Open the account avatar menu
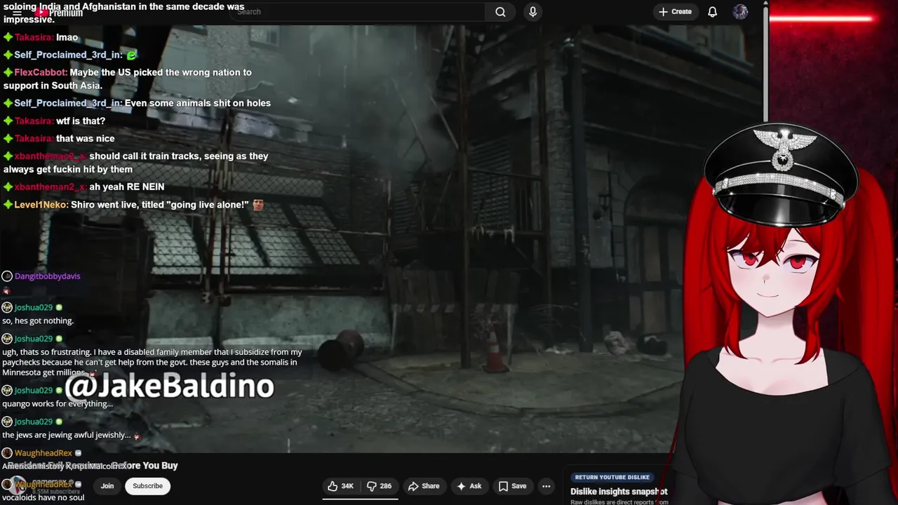The image size is (898, 505). 740,12
